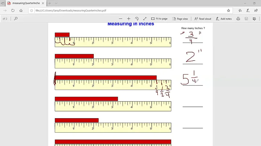Close the measuringQuarterInches tab
The height and width of the screenshot is (146, 261).
coord(43,3)
